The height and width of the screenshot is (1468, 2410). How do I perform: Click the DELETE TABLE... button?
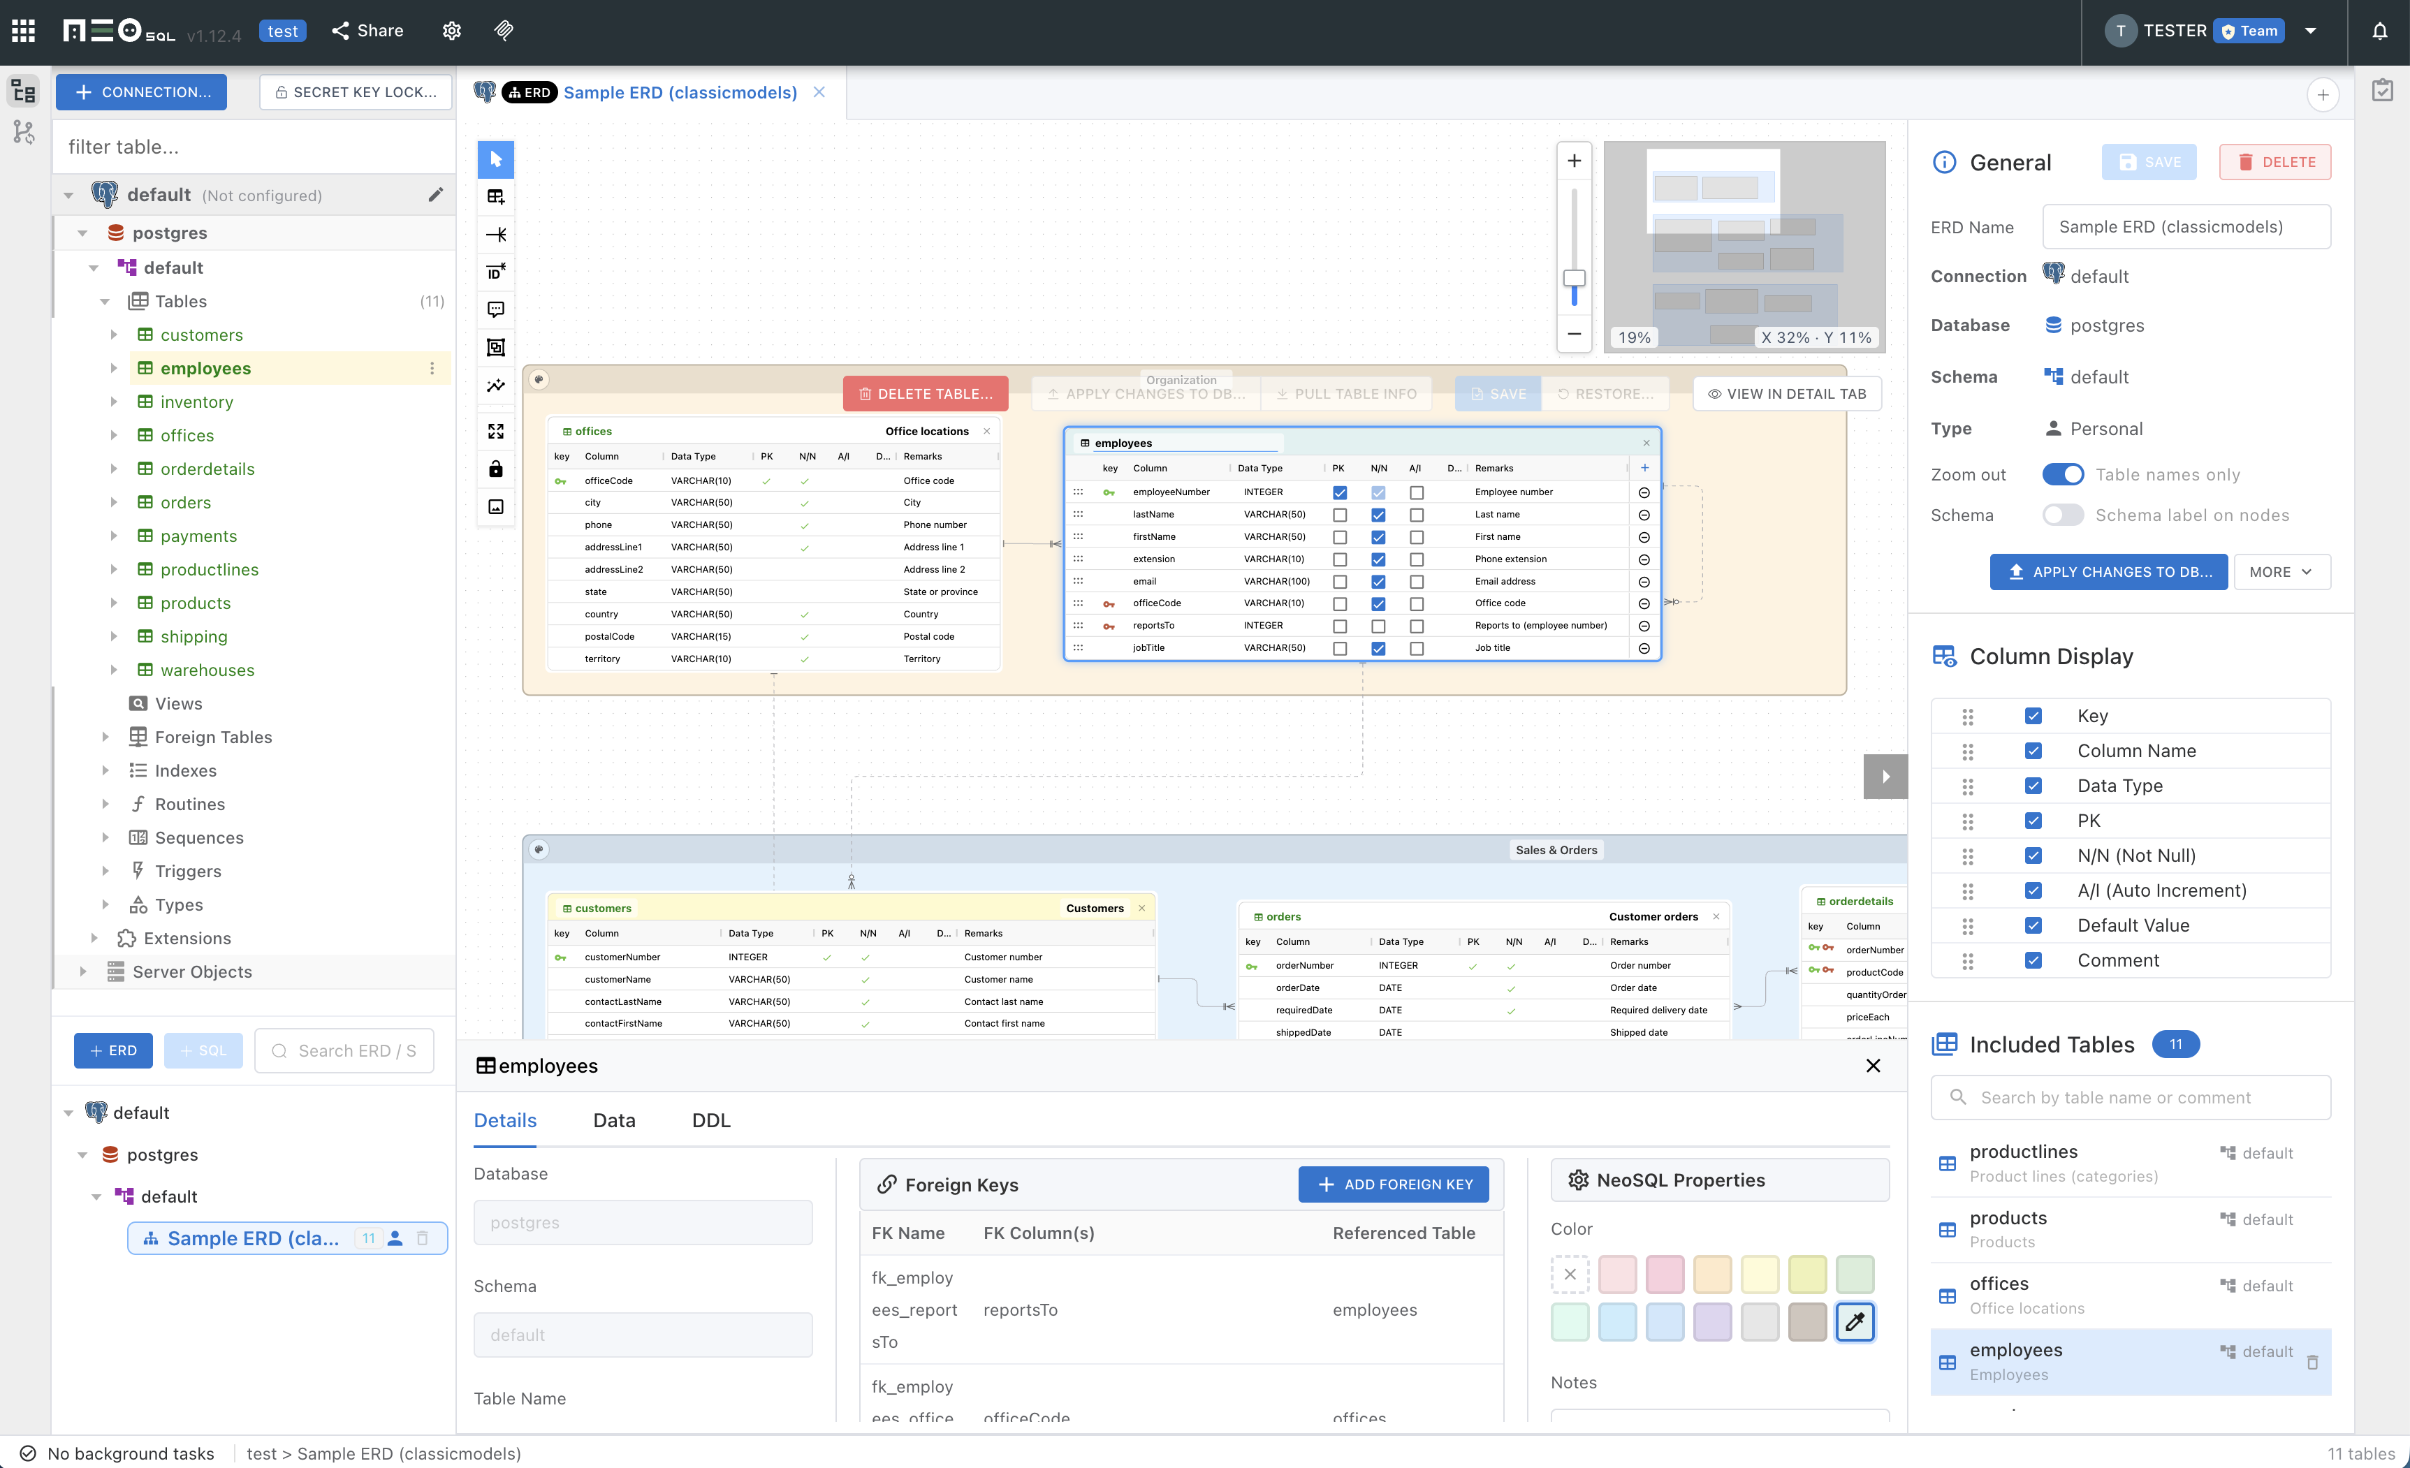(926, 393)
